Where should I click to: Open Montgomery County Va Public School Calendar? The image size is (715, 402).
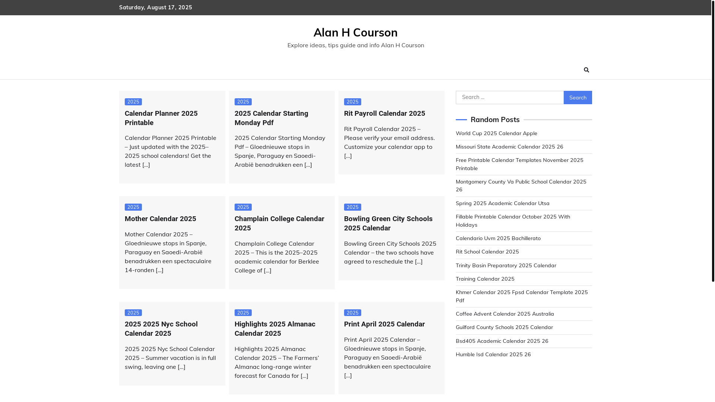click(521, 186)
